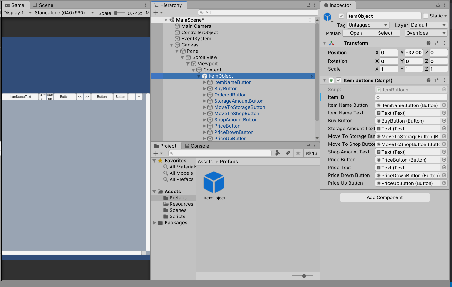This screenshot has height=287, width=452.
Task: Click the favorites star icon in Project toolbar
Action: click(x=298, y=153)
